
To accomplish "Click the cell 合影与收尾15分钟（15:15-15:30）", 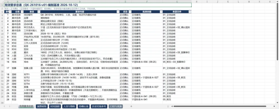I will 80,84.
